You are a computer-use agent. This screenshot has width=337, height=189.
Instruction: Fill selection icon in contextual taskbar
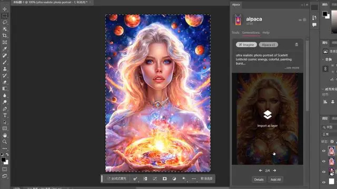tap(184, 178)
